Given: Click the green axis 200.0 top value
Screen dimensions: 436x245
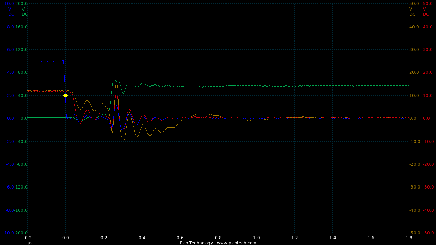Looking at the screenshot, I should point(21,4).
